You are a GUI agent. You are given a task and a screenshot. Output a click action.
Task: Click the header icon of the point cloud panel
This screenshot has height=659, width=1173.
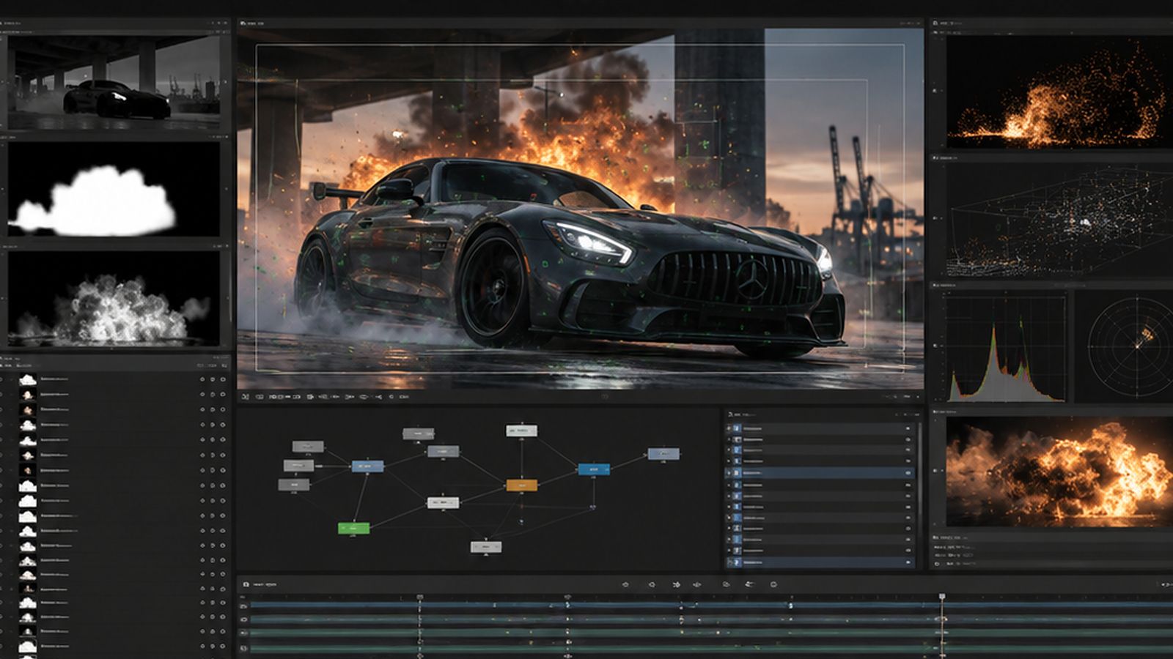pyautogui.click(x=935, y=157)
